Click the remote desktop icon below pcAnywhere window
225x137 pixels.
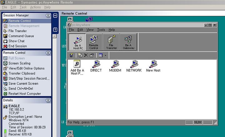tap(70, 133)
